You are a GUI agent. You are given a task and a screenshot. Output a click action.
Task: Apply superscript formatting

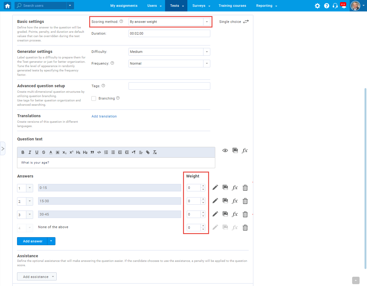coord(72,152)
